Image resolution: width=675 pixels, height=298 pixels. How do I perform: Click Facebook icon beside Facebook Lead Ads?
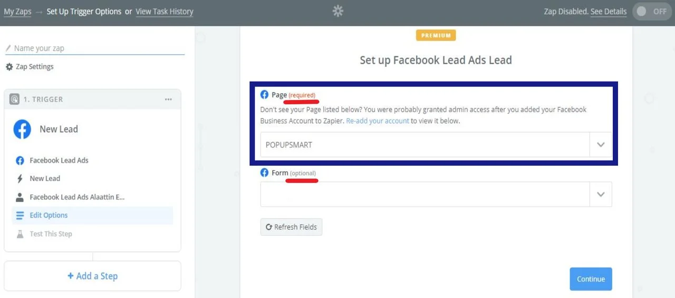click(20, 161)
